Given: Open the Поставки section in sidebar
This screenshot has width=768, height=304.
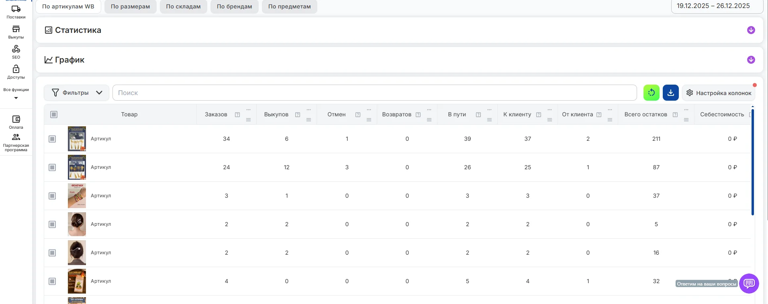Looking at the screenshot, I should 16,12.
